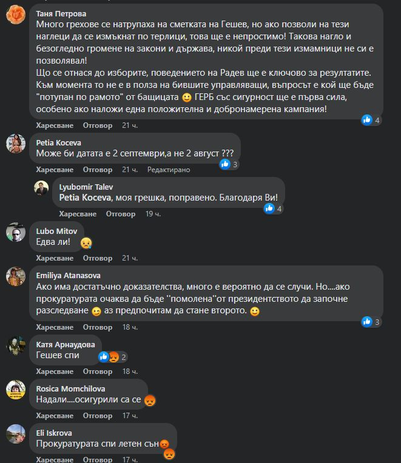This screenshot has width=401, height=463.
Task: Open Eli Iskrova's name link
Action: pos(54,433)
